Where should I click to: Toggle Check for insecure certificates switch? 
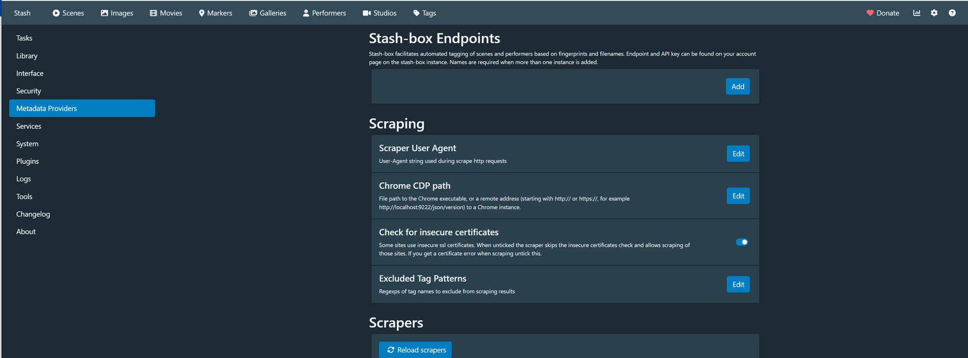[742, 242]
